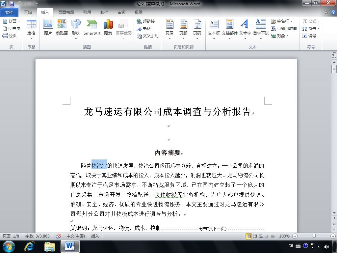
Task: Switch to Mailings (邮件) tab
Action: 104,12
